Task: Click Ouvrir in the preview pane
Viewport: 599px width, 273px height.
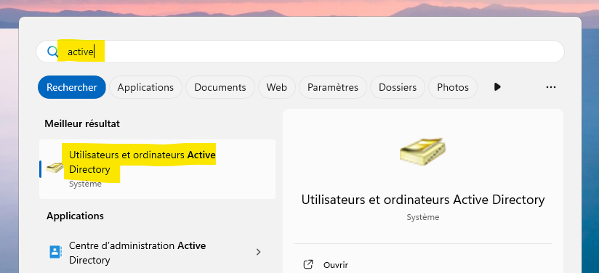Action: 336,264
